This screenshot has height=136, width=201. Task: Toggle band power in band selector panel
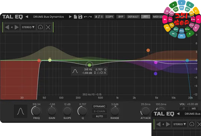click(40, 27)
